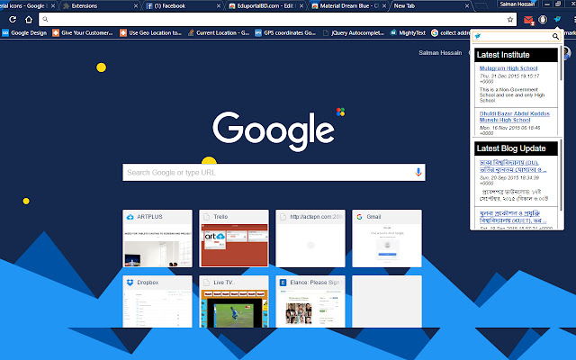This screenshot has width=576, height=360.
Task: Switch to the EduportalBD.com - Edit tab
Action: click(265, 6)
